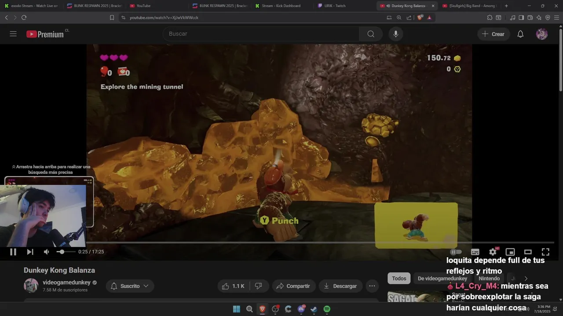Open the Brave VPN shield icon
Image resolution: width=563 pixels, height=316 pixels.
[548, 18]
